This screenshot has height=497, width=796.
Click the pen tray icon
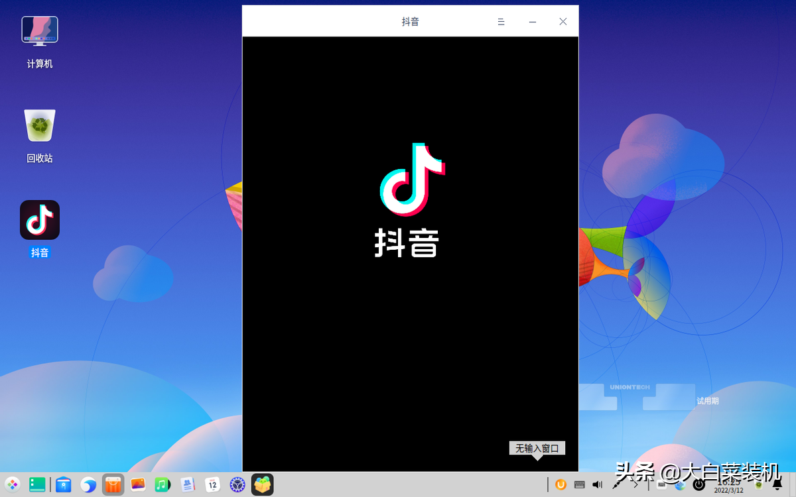click(x=617, y=484)
